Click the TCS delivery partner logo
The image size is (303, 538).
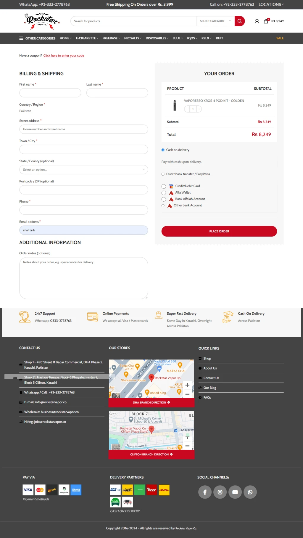coord(152,490)
